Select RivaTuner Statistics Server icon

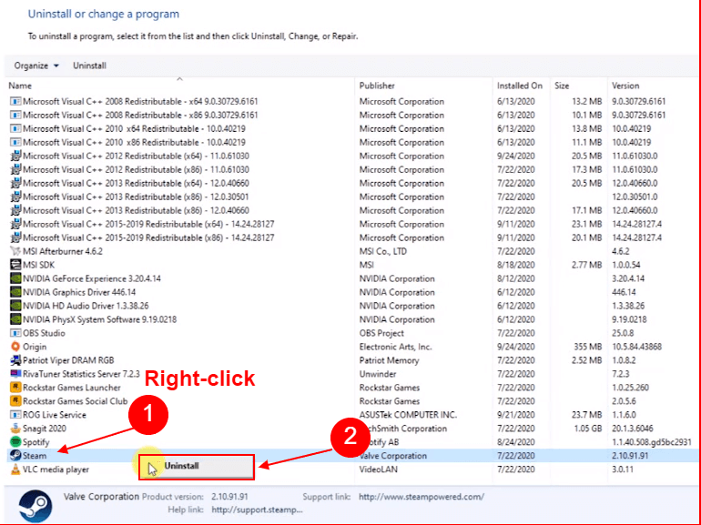click(15, 374)
